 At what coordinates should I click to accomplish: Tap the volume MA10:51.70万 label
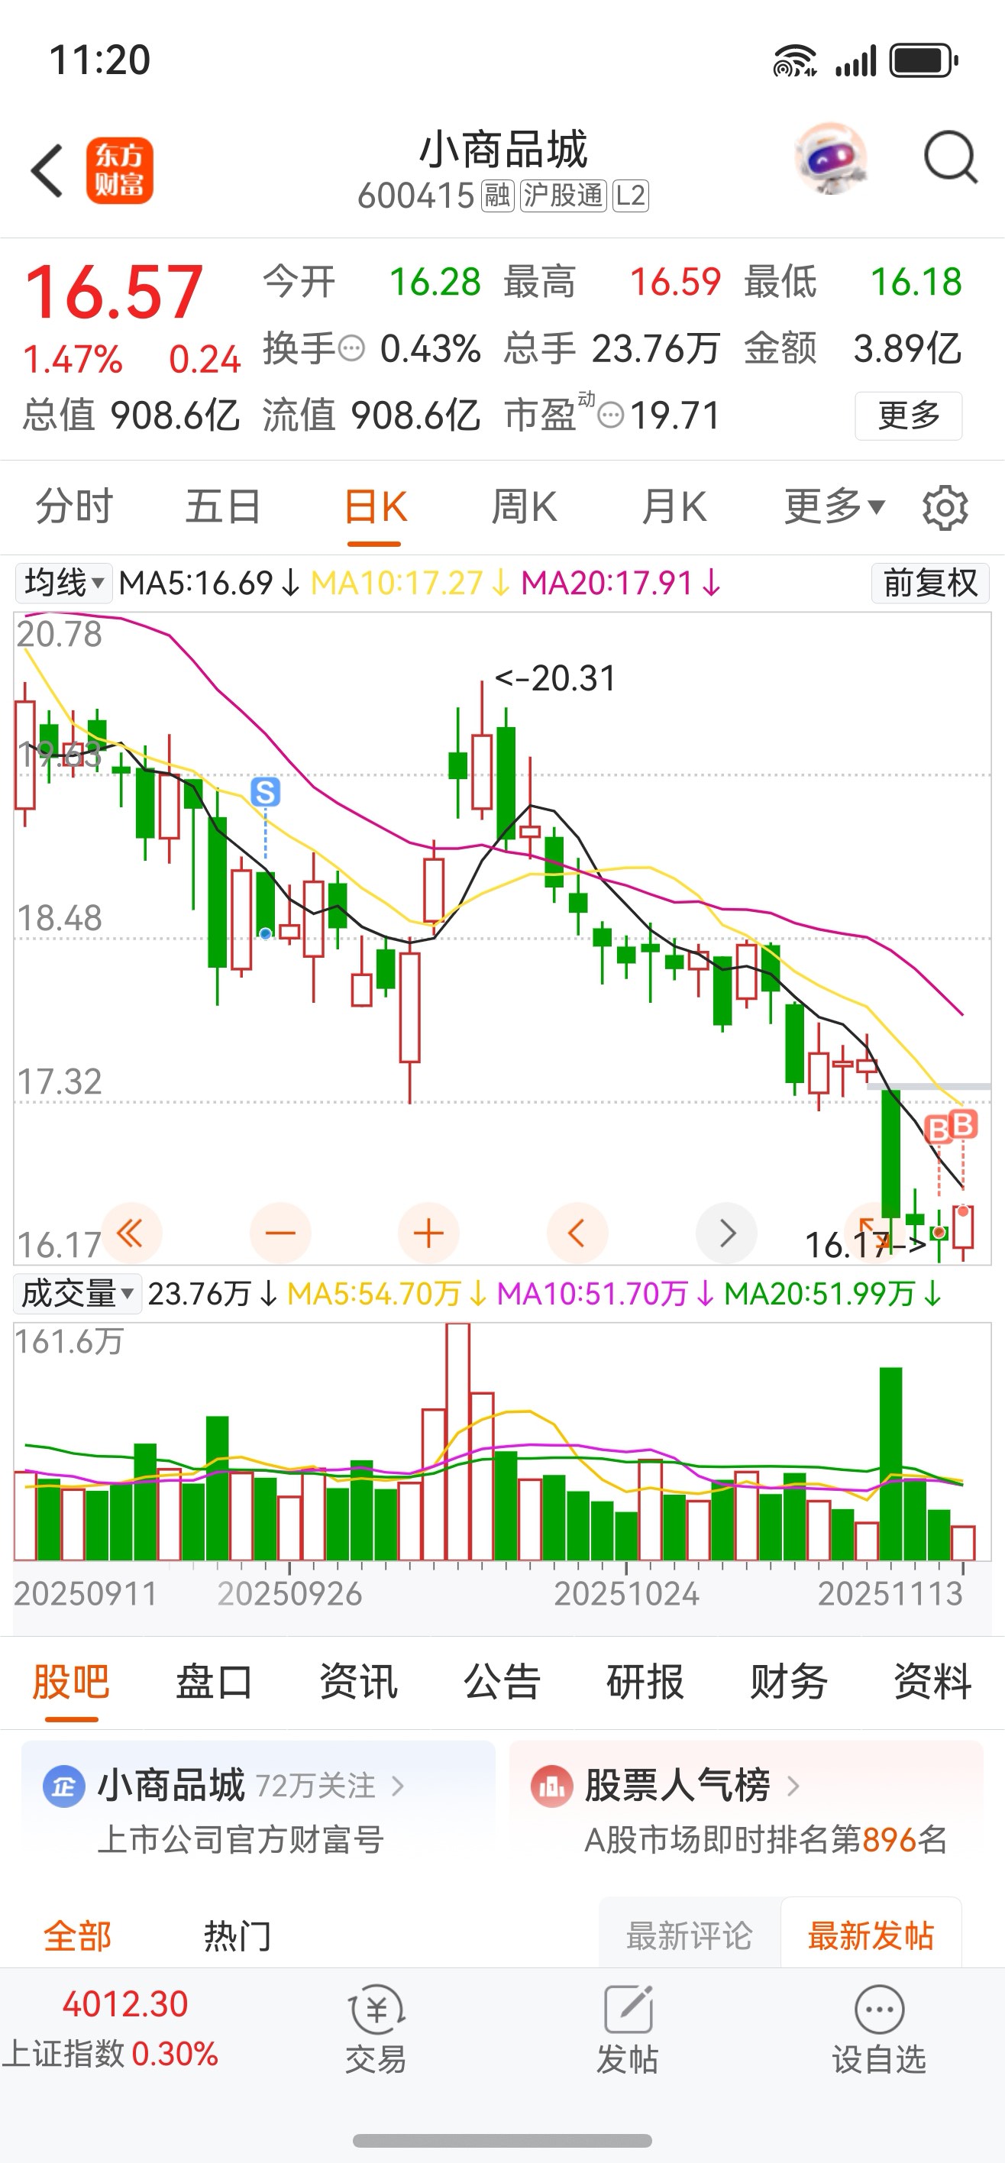(606, 1293)
